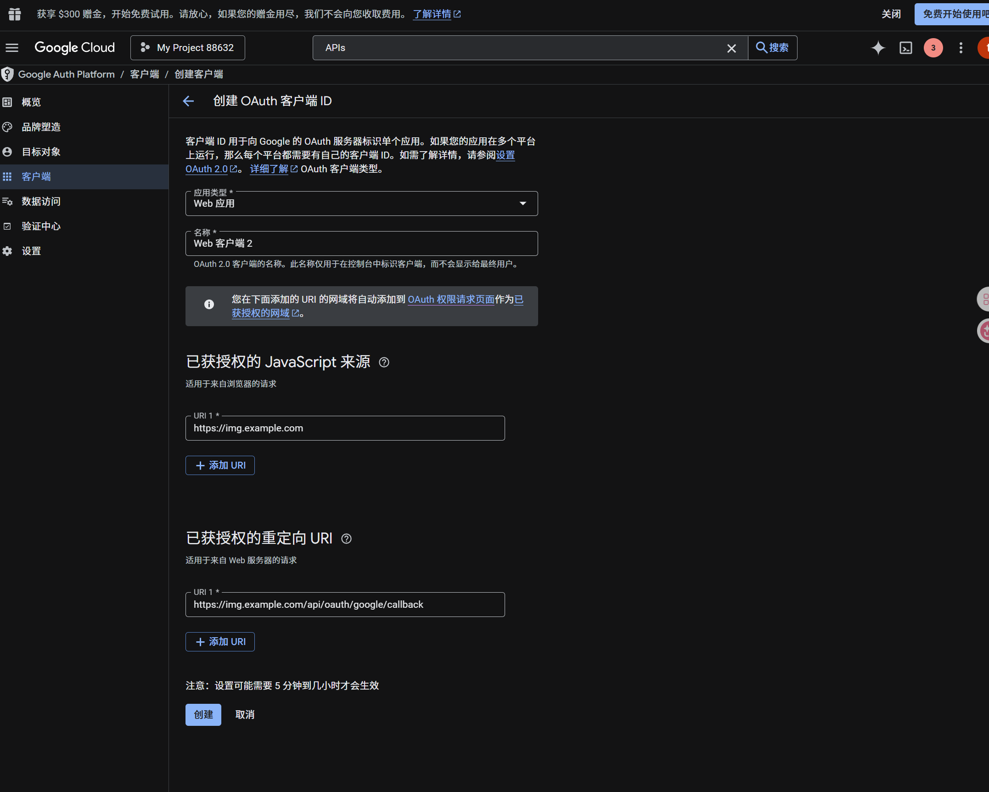Open the Gemini sparkle assistant icon
The image size is (989, 792).
(878, 48)
